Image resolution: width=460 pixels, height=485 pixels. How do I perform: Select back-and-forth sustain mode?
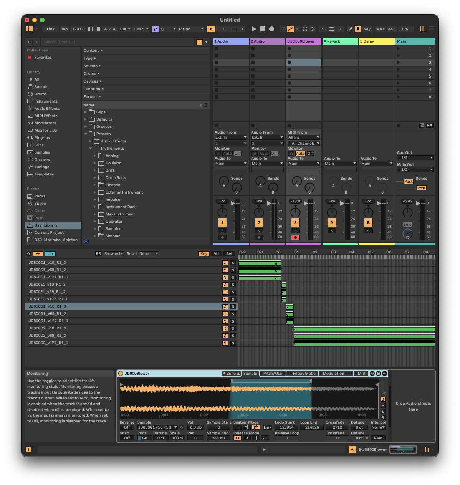coord(256,427)
